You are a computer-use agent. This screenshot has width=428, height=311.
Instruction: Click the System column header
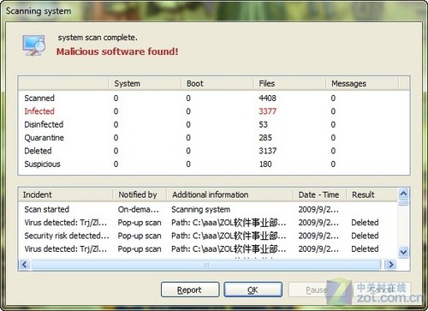145,83
